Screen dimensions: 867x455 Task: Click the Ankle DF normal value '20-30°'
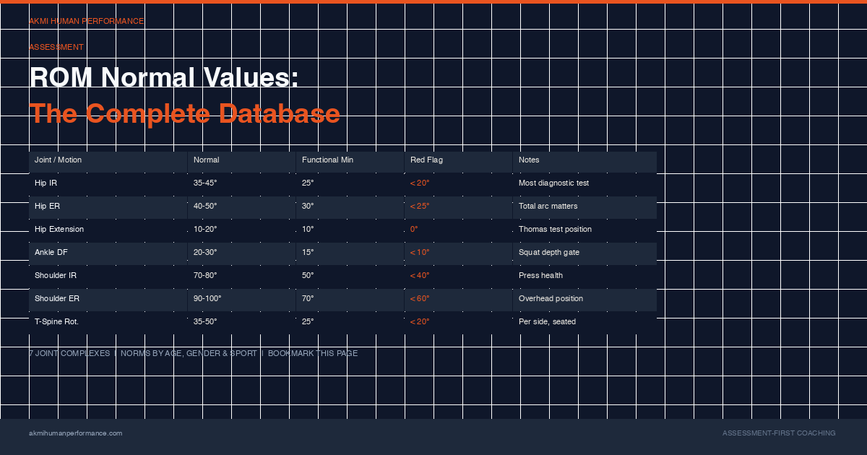point(205,253)
